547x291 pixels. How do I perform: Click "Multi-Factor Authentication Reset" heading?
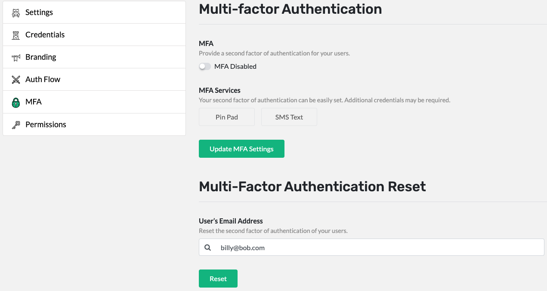[312, 187]
